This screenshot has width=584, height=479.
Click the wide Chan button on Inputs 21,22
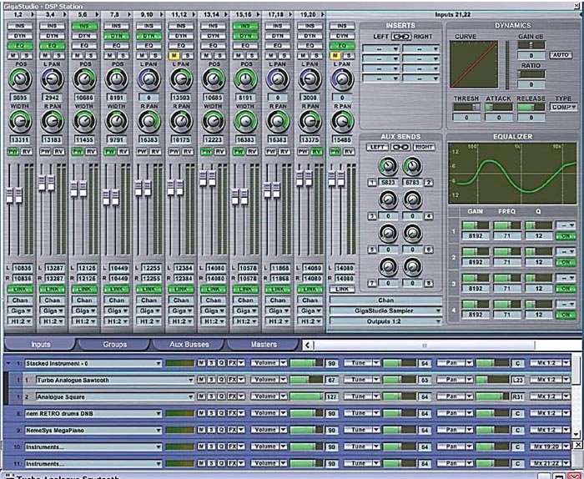pos(385,300)
